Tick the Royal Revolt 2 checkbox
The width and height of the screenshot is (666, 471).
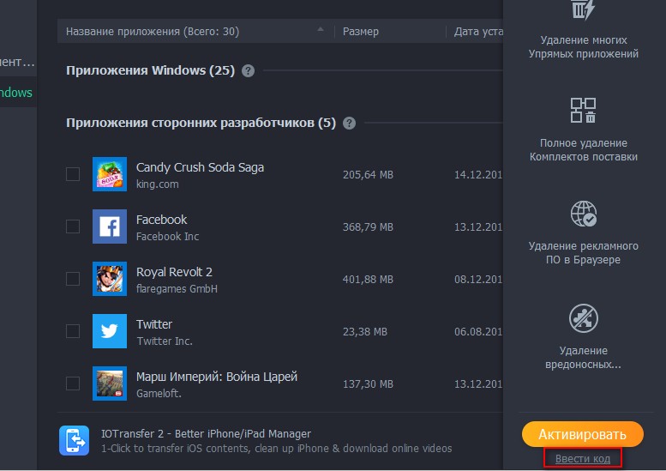point(73,279)
